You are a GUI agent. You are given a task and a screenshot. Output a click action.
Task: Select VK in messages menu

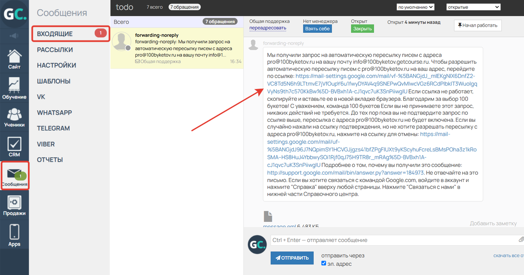41,97
